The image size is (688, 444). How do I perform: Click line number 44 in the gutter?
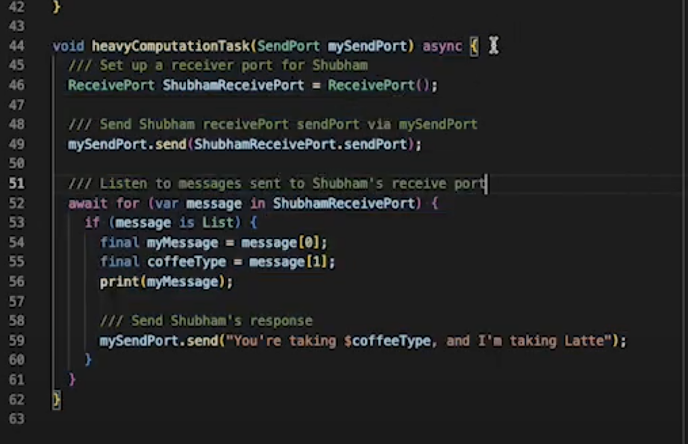click(17, 46)
